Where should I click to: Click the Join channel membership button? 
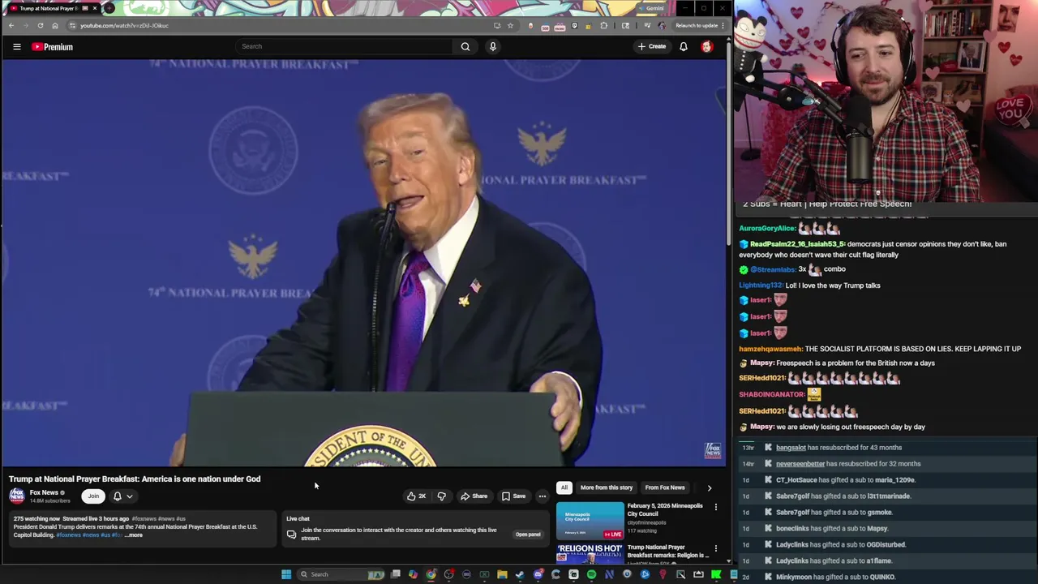(93, 496)
